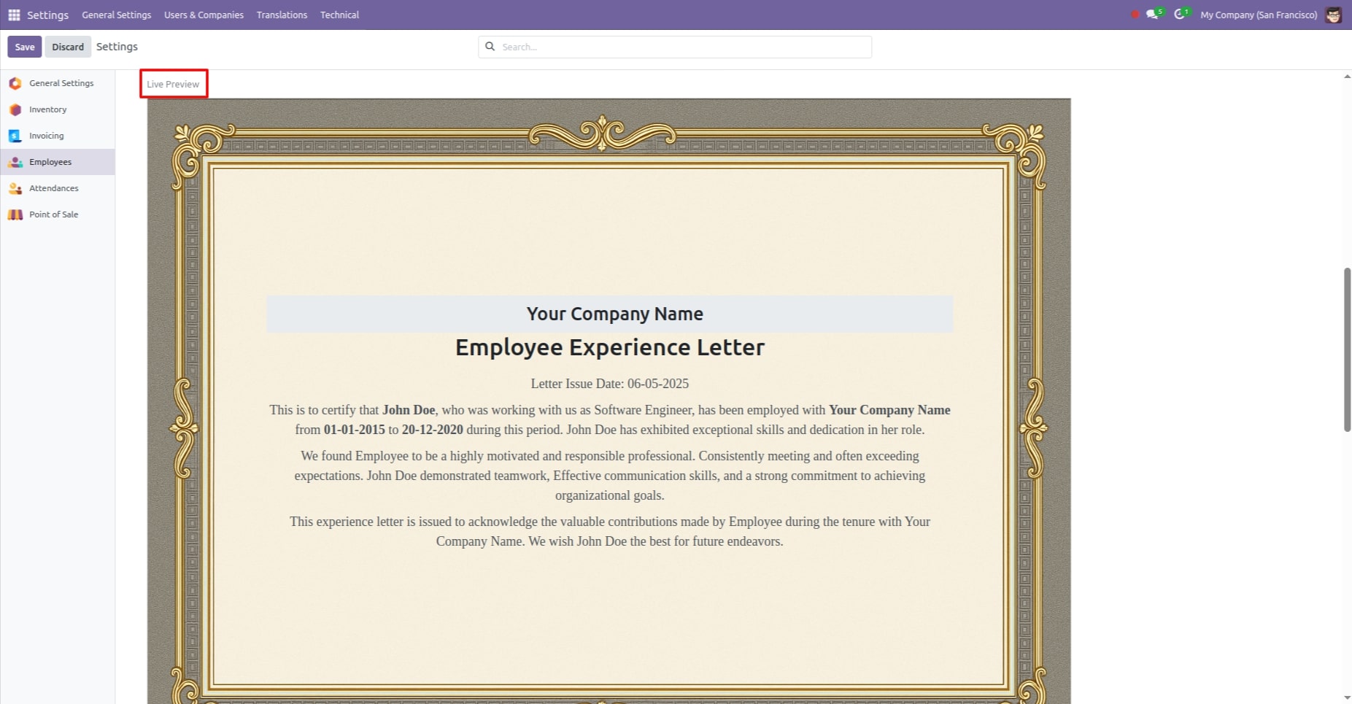The image size is (1352, 704).
Task: Open the apps grid menu
Action: point(13,15)
